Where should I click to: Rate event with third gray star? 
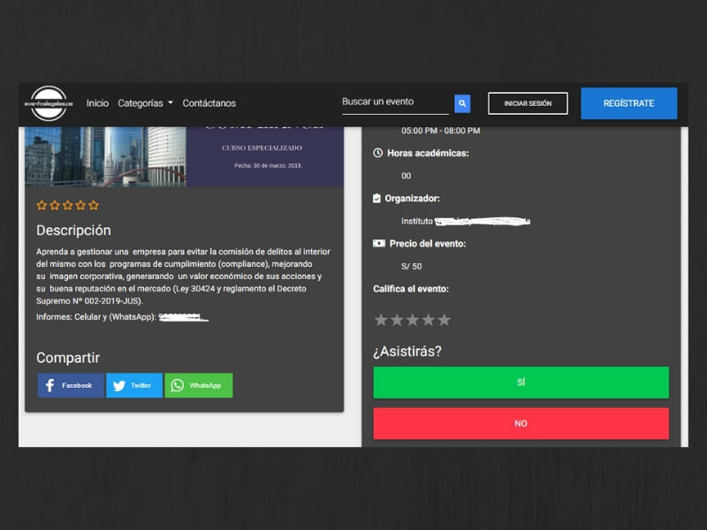413,320
